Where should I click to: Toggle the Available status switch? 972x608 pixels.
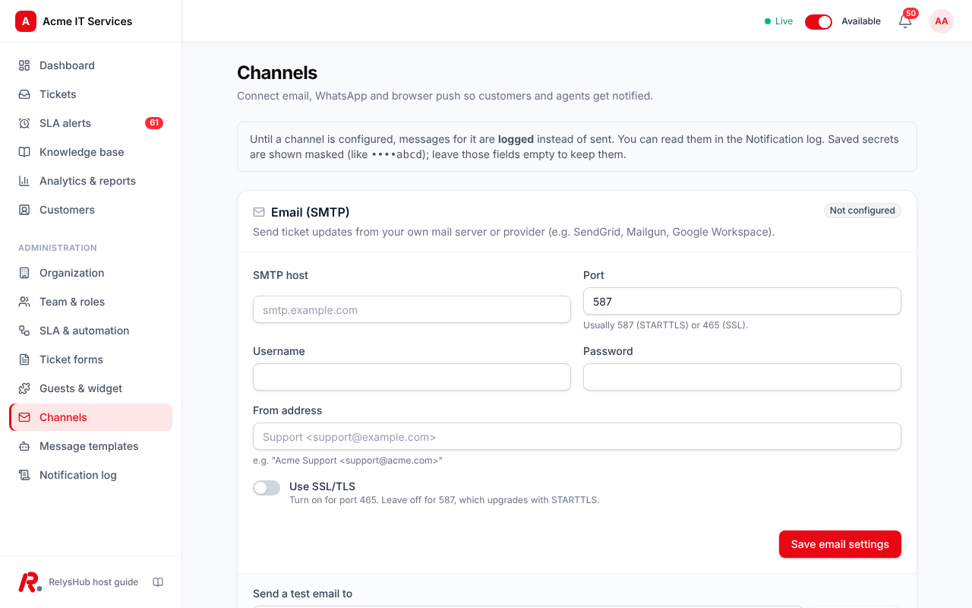[x=819, y=21]
